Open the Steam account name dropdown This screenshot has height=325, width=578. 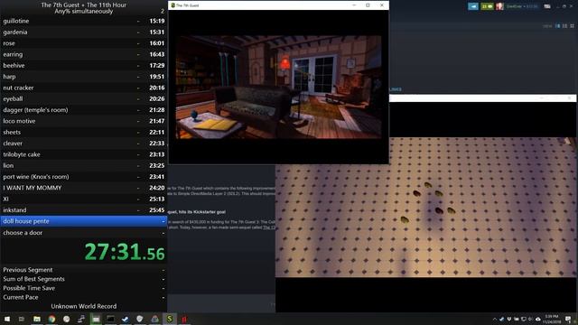tap(522, 6)
